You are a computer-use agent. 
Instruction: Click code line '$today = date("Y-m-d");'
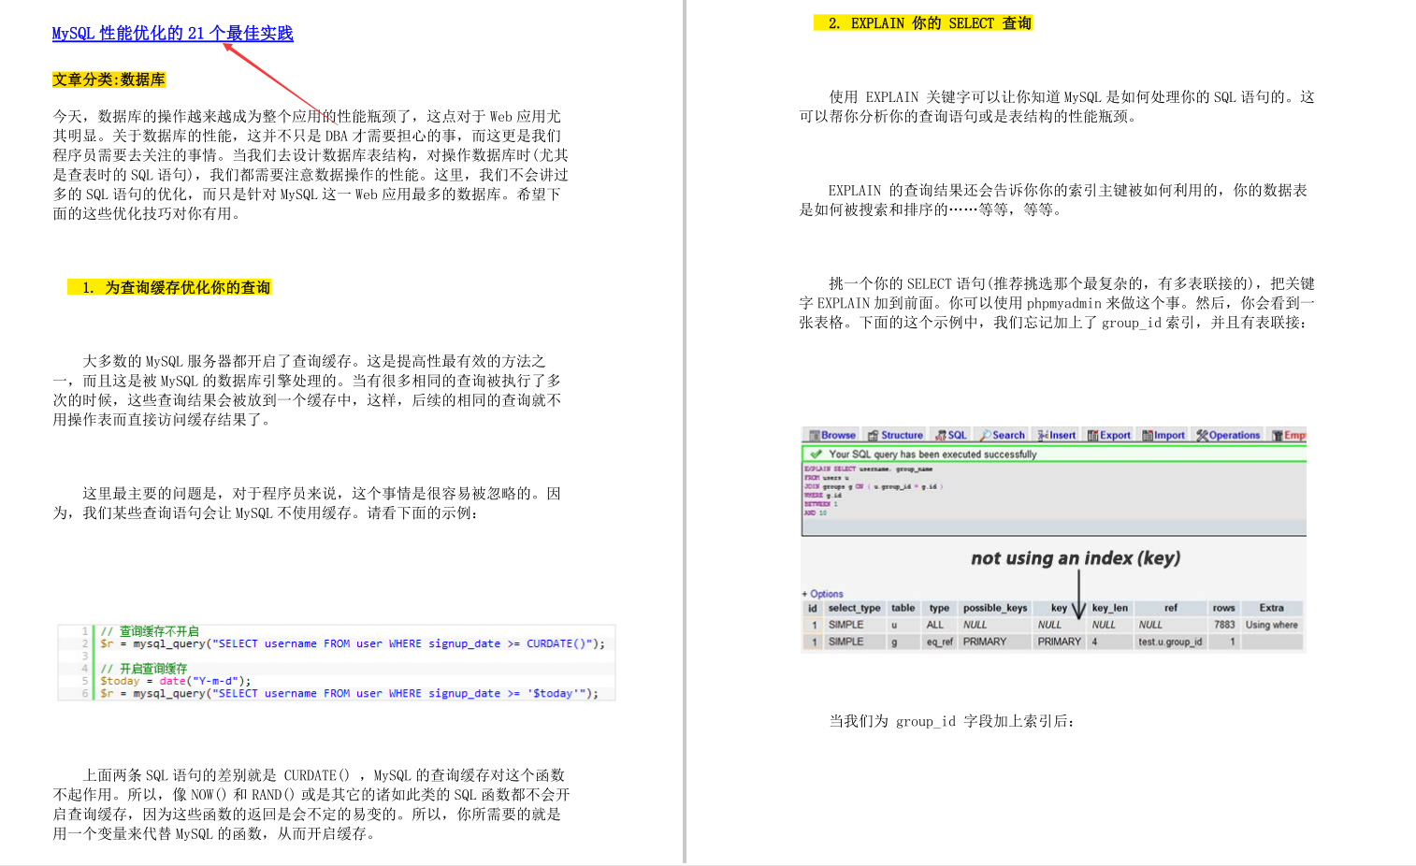176,681
